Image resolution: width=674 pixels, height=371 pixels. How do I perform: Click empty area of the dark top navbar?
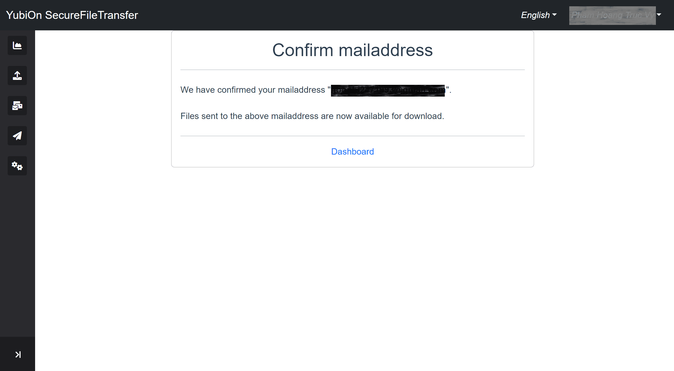[x=329, y=15]
